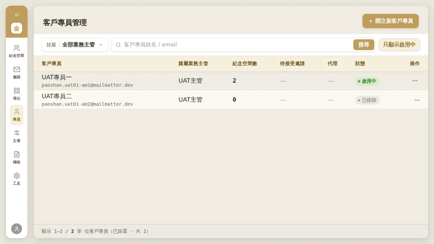
Task: Select UAT專員一 name
Action: click(57, 77)
